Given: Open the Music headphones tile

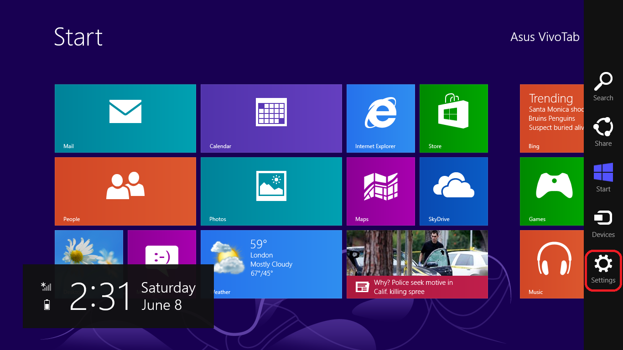Looking at the screenshot, I should [x=552, y=264].
